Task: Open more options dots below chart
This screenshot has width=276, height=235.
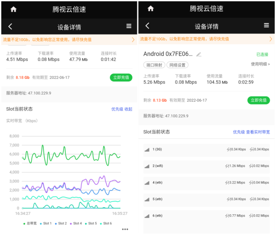Action: point(125,229)
